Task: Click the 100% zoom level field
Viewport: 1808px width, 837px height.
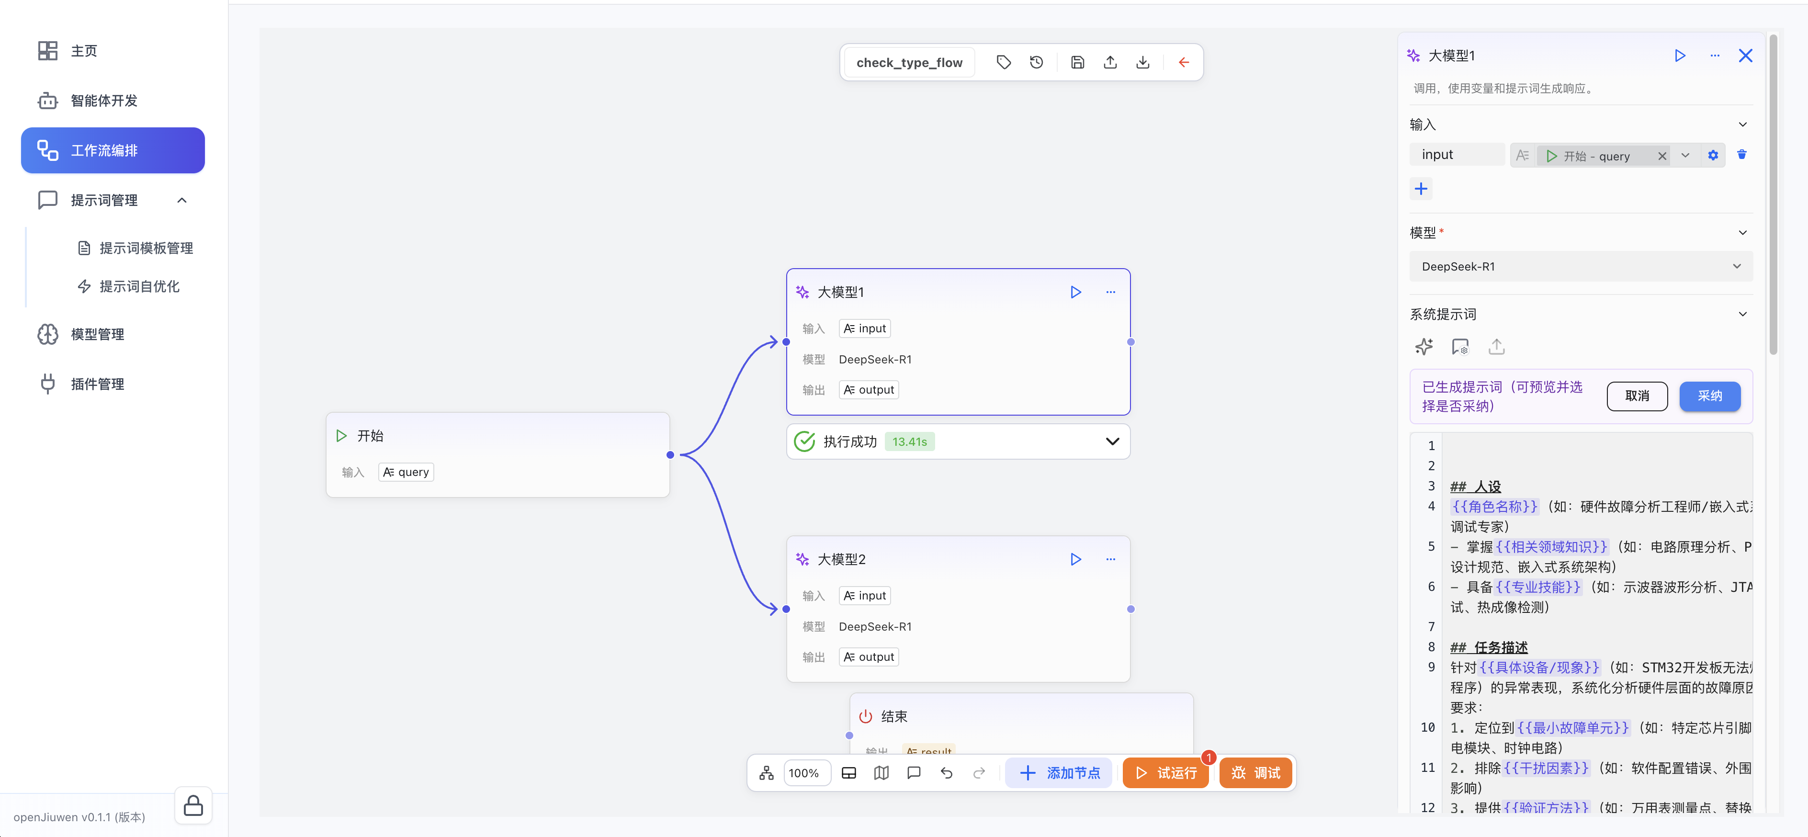Action: (804, 772)
